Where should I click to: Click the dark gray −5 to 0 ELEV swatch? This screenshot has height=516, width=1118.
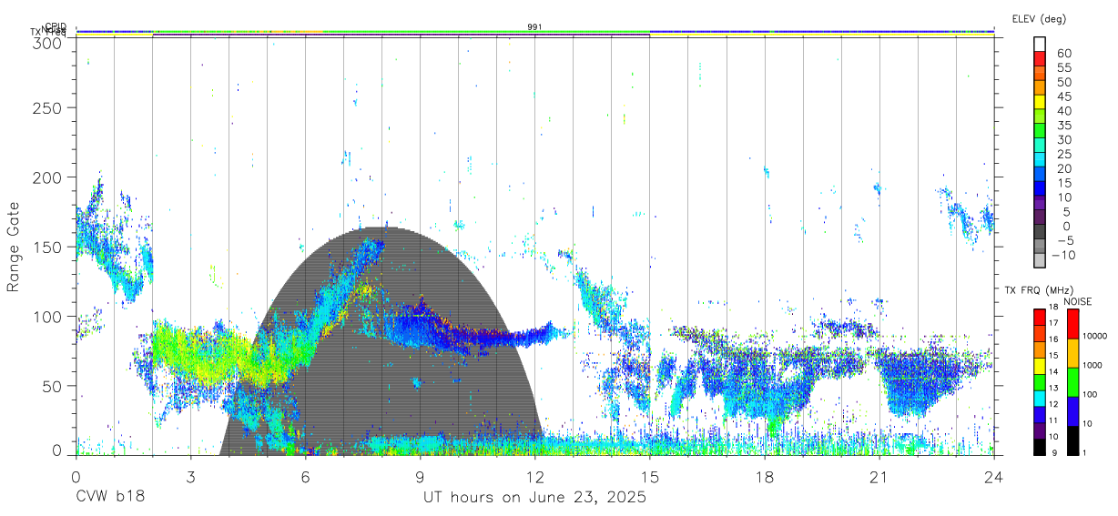point(1040,233)
